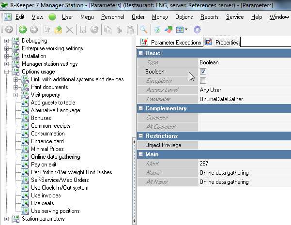
Task: Click the green-arrow window toolbar icon
Action: (157, 30)
